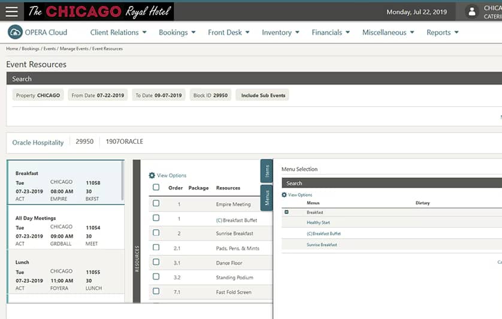
Task: Open (C) Breakfast Buffet in Menu Selection
Action: click(x=323, y=234)
